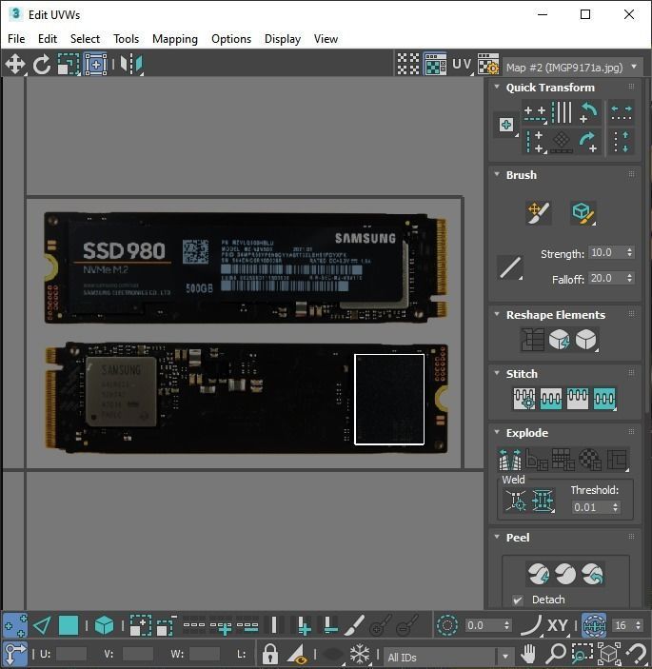This screenshot has width=652, height=669.
Task: Click the weld Threshold spinner arrows
Action: [x=615, y=507]
